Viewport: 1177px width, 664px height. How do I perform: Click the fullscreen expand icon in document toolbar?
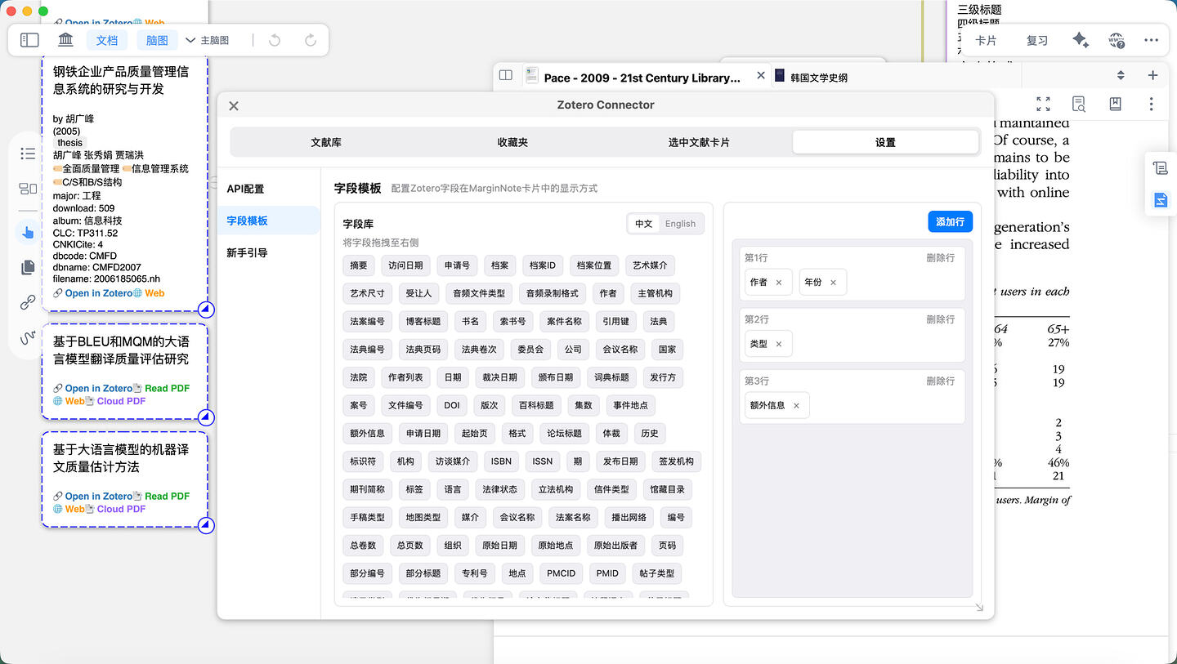point(1043,104)
